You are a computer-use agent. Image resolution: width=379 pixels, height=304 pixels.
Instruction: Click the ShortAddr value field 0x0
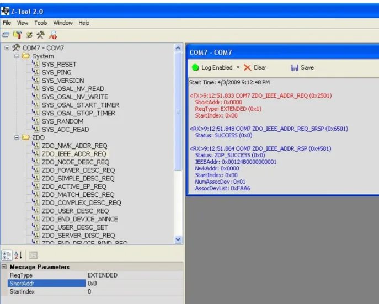tap(135, 283)
